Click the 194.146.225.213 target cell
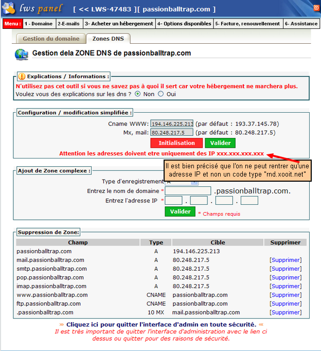 tap(196, 251)
